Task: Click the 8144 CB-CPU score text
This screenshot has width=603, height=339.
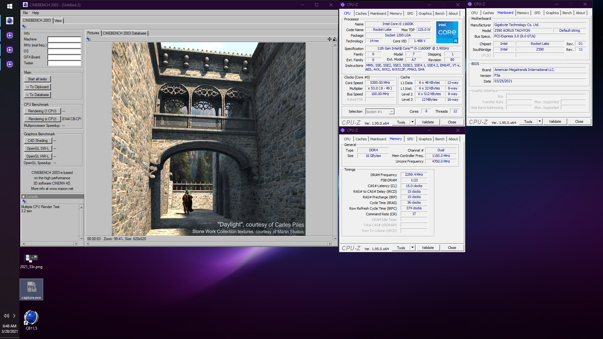Action: [71, 119]
